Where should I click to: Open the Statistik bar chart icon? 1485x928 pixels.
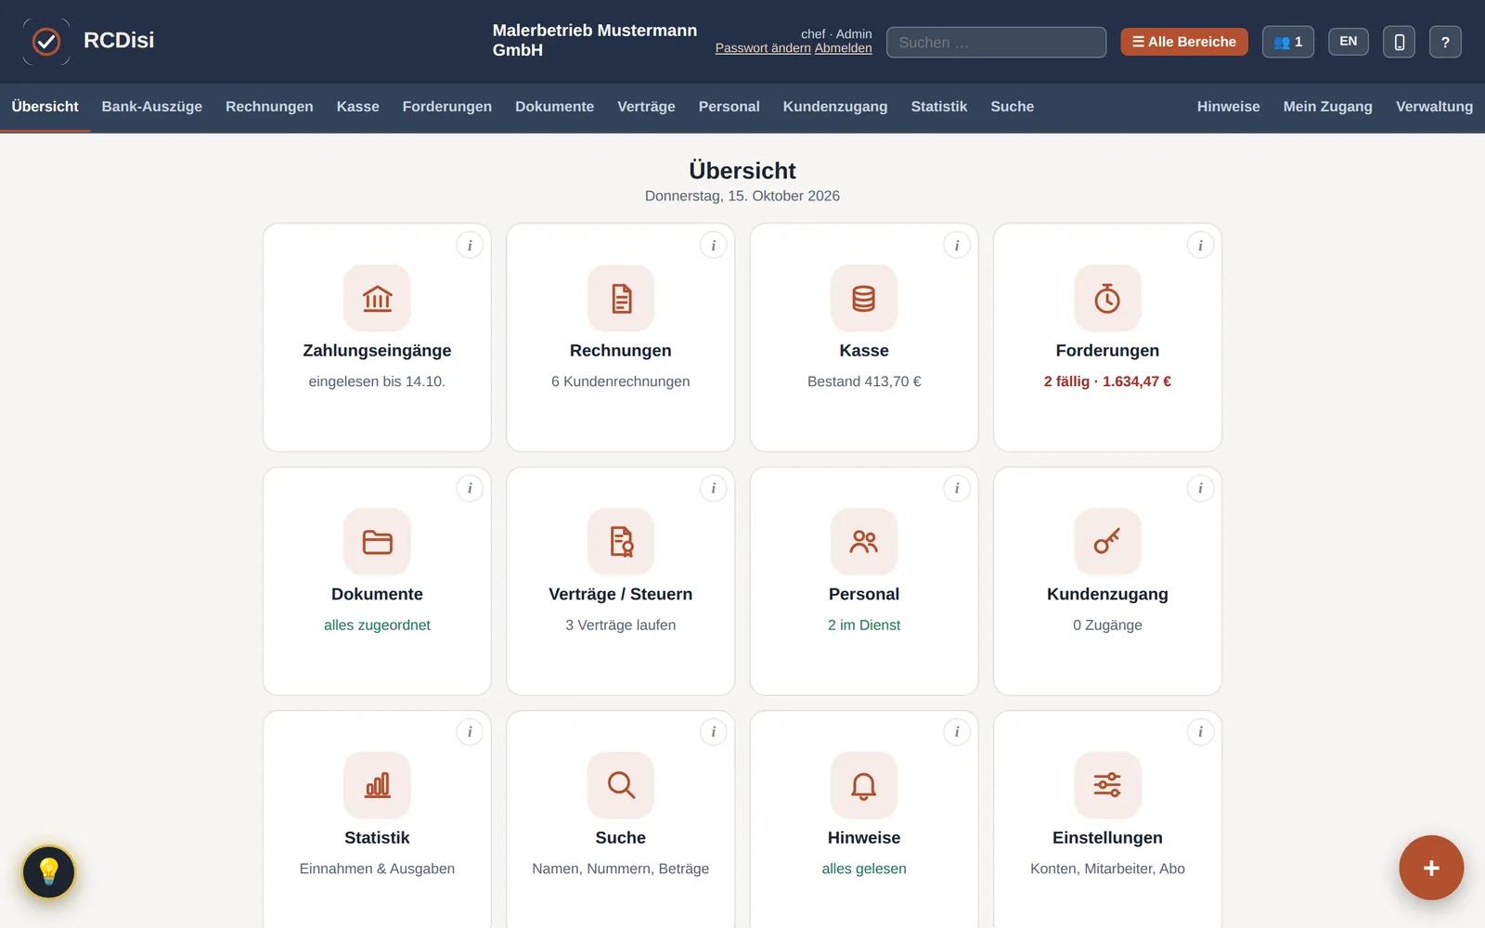[x=377, y=785]
